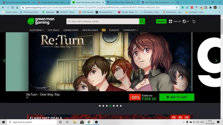Screen dimensions: 223x125
Task: Open the Re:Turn - One Way Trip title link
Action: coord(43,94)
